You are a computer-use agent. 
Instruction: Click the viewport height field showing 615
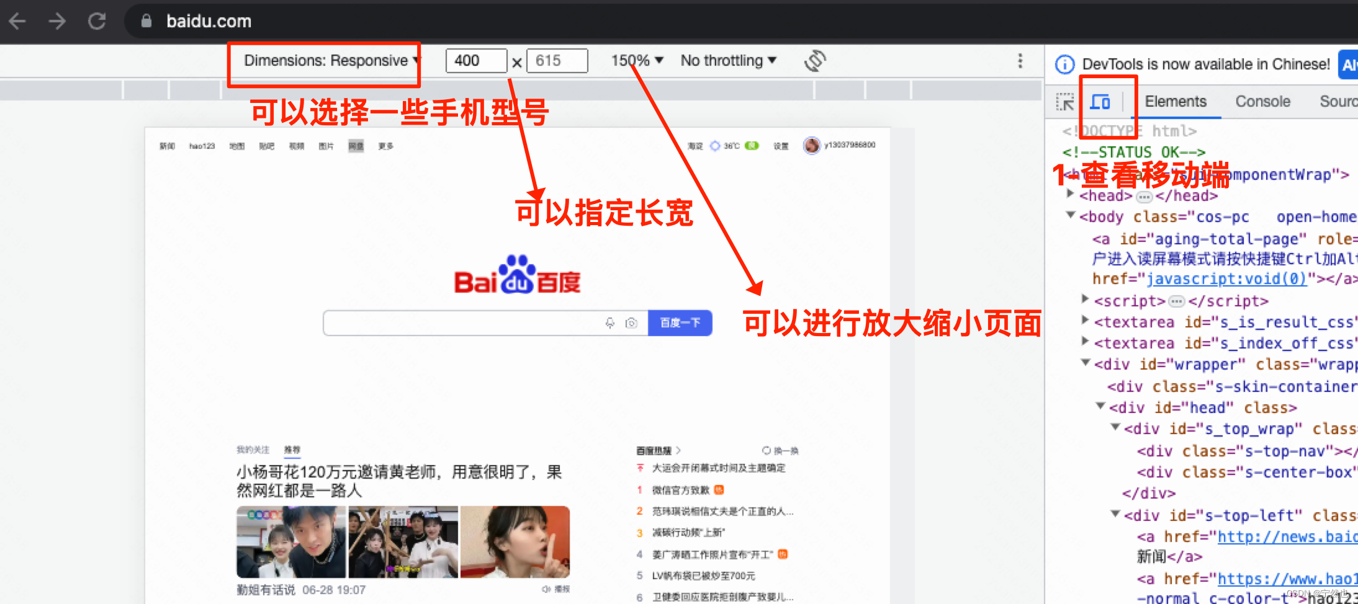click(557, 61)
